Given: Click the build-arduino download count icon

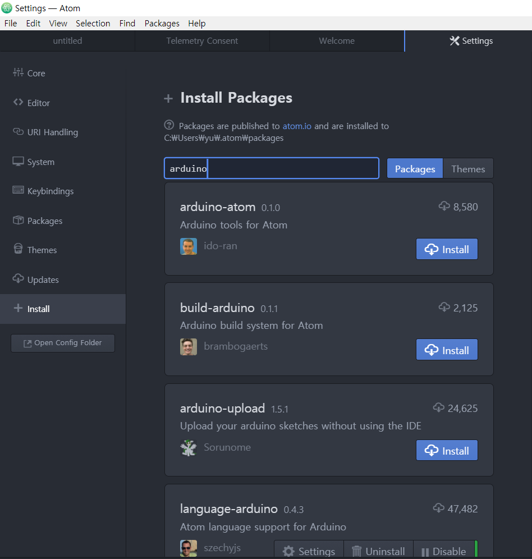Looking at the screenshot, I should [444, 307].
